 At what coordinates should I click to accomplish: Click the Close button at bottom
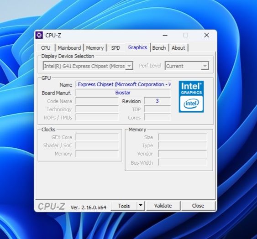click(x=198, y=206)
